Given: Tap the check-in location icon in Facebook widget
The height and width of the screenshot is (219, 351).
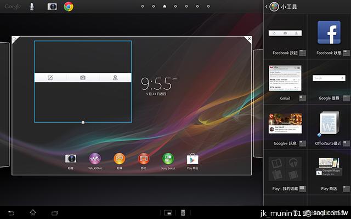Looking at the screenshot, I should (x=115, y=78).
